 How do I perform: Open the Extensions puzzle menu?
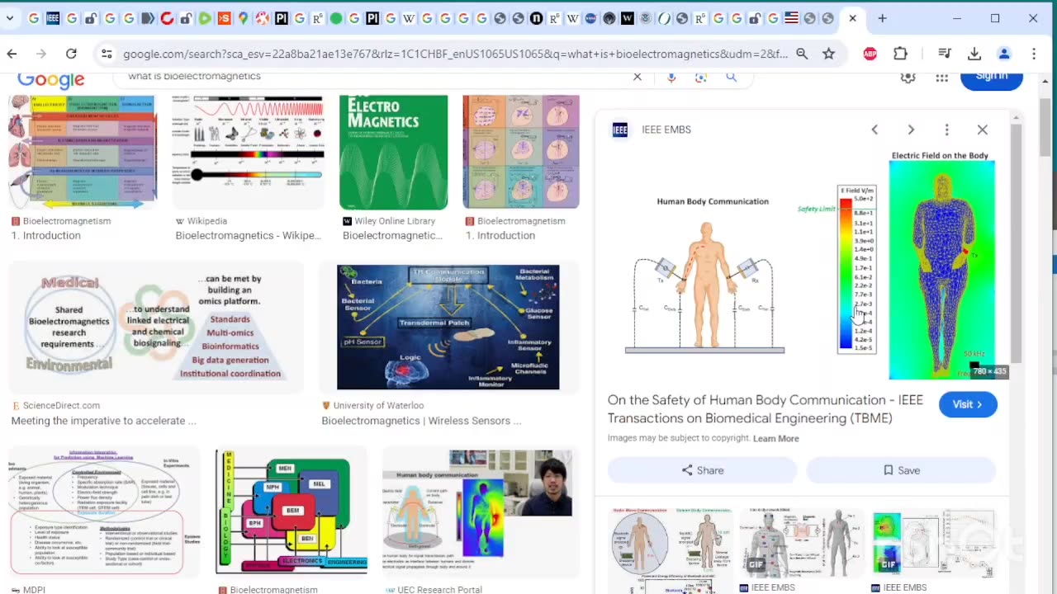click(900, 54)
